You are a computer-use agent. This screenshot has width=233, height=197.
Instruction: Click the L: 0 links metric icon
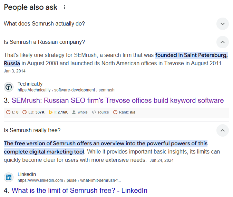[x=9, y=112]
